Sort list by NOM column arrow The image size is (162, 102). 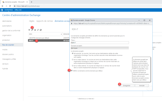click(x=61, y=34)
